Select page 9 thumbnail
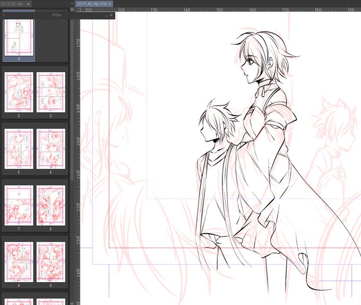Image resolution: width=361 pixels, height=305 pixels. (19, 262)
